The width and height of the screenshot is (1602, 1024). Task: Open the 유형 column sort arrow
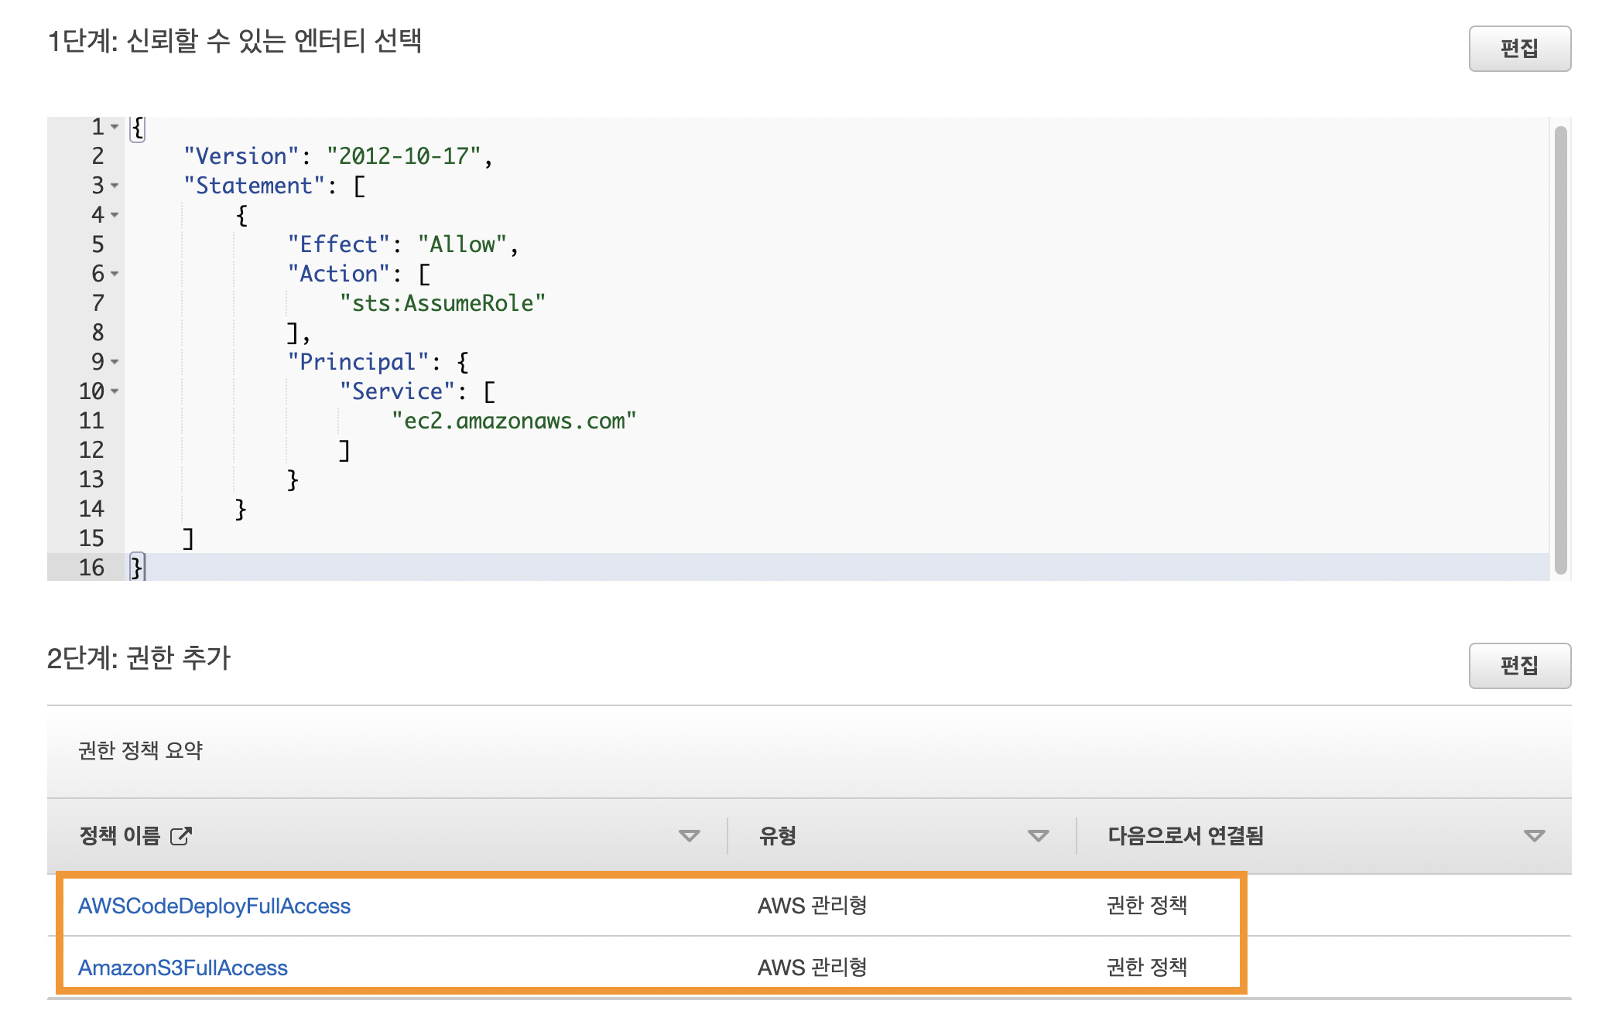pos(1038,836)
